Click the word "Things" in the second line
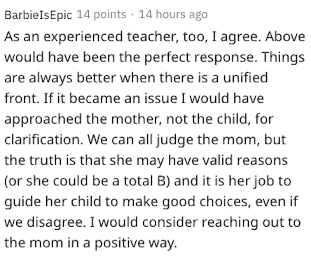This screenshot has width=311, height=257. tap(283, 58)
